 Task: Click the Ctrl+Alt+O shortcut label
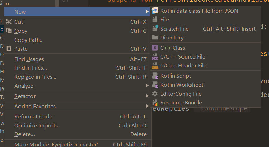coord(132,126)
